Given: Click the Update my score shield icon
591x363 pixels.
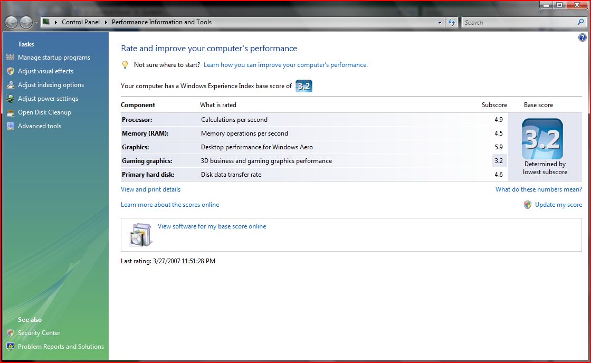Looking at the screenshot, I should [x=528, y=205].
